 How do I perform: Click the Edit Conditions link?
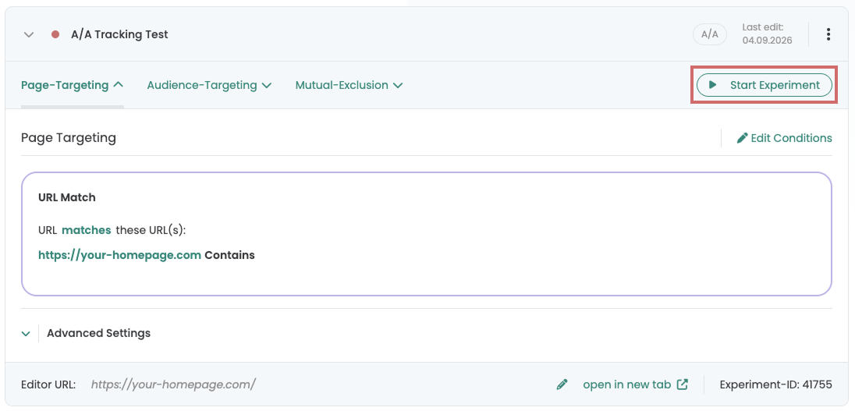pyautogui.click(x=785, y=138)
